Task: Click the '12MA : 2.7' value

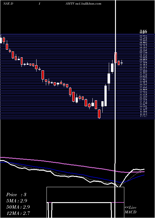Action: pos(18,213)
